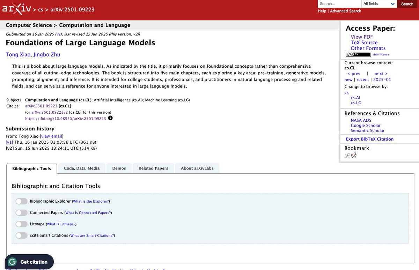Click the recent listings link

[x=363, y=80]
